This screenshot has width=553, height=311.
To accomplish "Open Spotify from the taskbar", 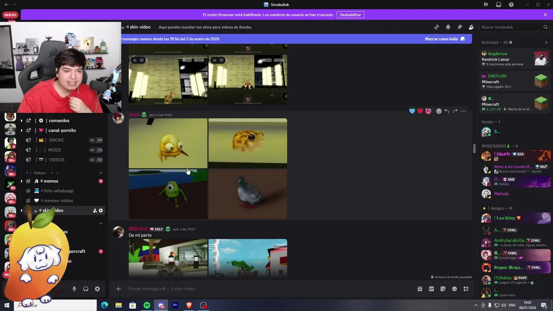I will pyautogui.click(x=147, y=305).
